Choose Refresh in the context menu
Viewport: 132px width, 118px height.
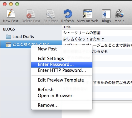pyautogui.click(x=62, y=90)
